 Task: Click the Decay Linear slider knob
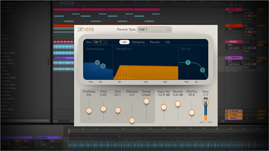146,101
